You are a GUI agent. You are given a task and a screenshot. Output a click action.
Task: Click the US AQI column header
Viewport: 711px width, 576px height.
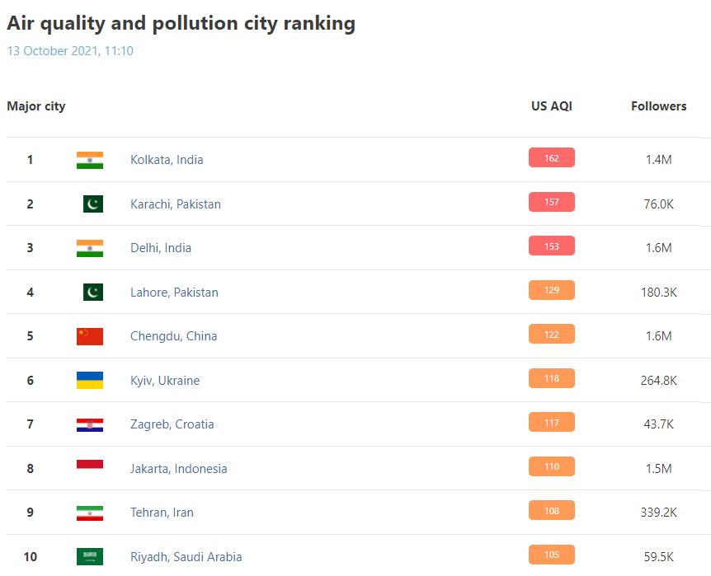click(x=552, y=106)
